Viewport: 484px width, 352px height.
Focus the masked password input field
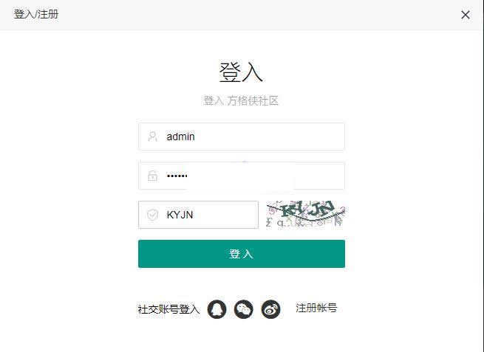pos(242,176)
